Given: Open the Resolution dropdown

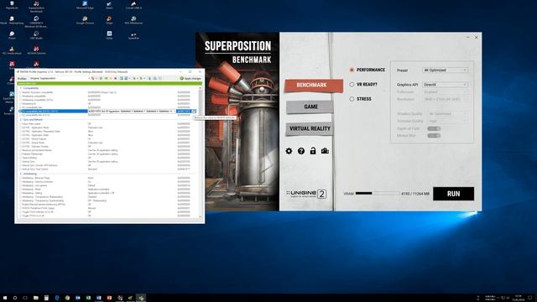Looking at the screenshot, I should tap(445, 99).
